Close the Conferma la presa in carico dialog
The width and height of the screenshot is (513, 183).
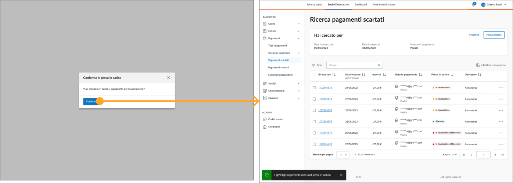169,78
